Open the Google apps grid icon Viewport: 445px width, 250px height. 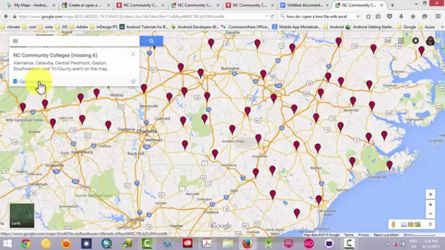[x=401, y=41]
